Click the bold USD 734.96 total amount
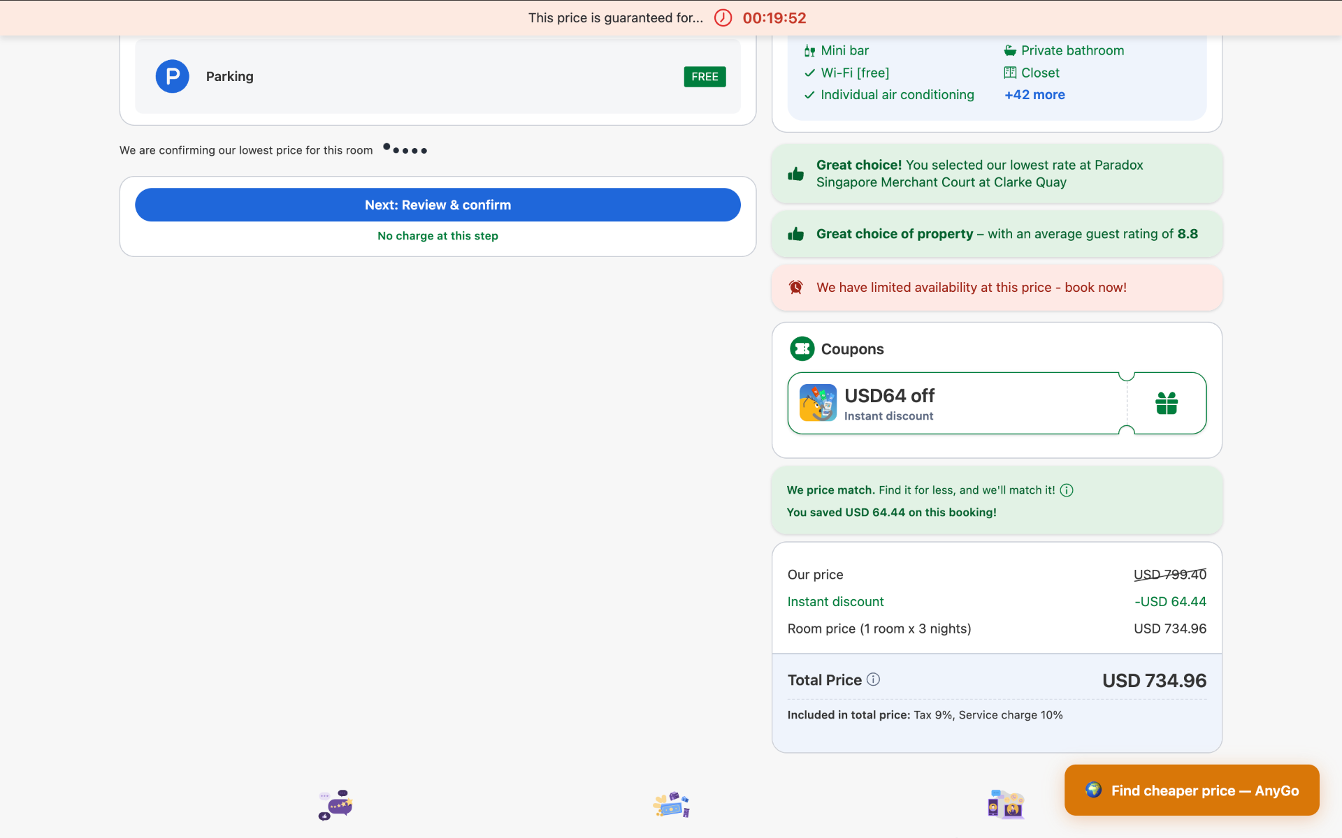The height and width of the screenshot is (838, 1342). [x=1155, y=681]
